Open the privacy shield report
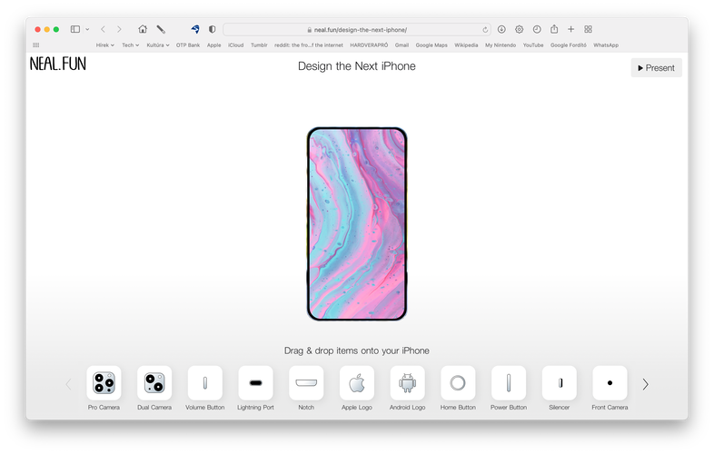The width and height of the screenshot is (714, 454). click(x=213, y=29)
